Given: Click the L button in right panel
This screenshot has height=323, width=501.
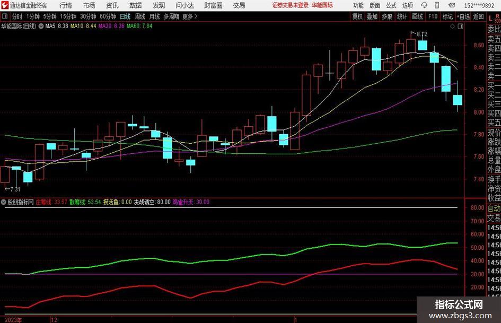Looking at the screenshot, I should click(490, 19).
